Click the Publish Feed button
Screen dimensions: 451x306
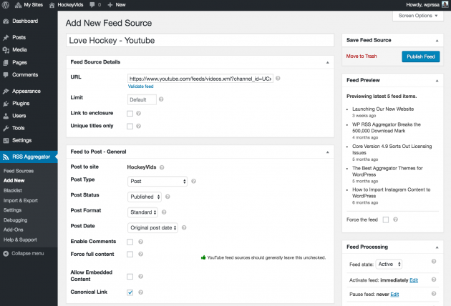[420, 56]
